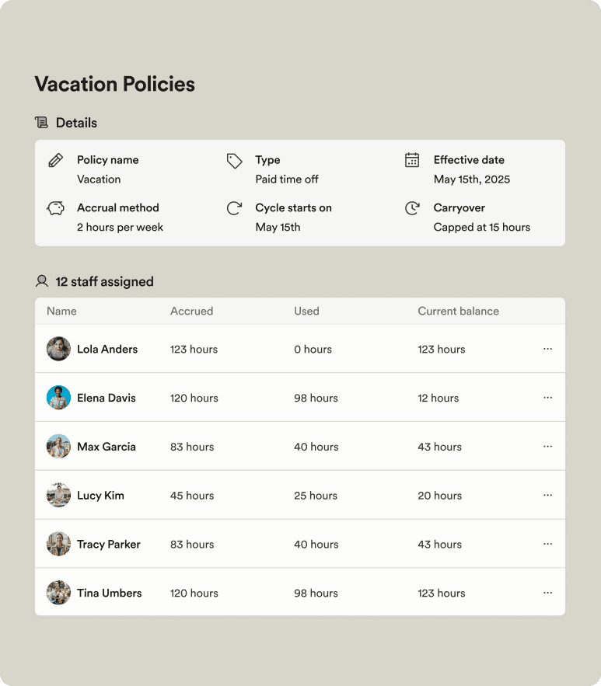Image resolution: width=601 pixels, height=686 pixels.
Task: Click the pencil icon beside Policy name
Action: 54,160
